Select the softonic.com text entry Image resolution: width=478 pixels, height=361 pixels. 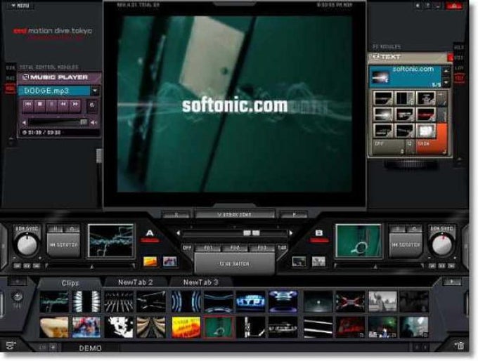click(406, 77)
